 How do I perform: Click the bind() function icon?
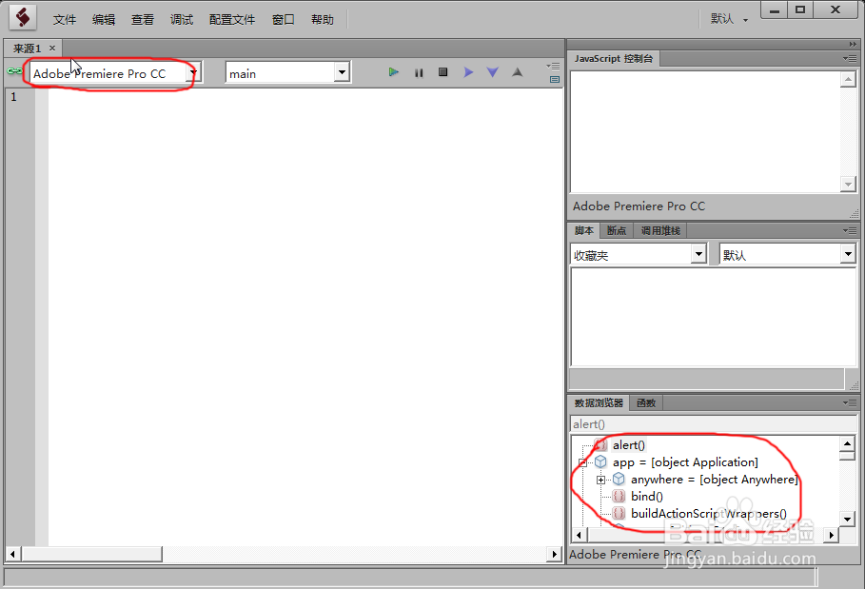[x=619, y=497]
